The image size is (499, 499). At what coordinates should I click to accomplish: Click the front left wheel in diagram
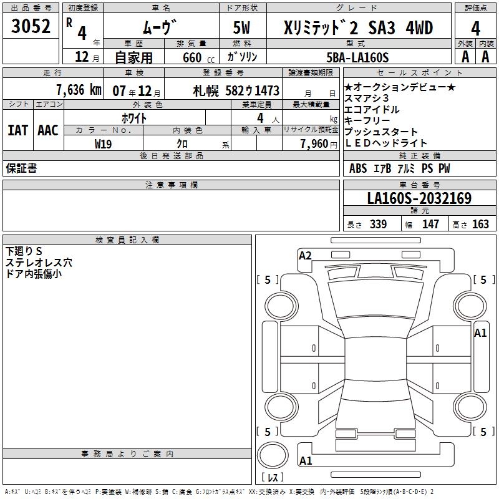click(281, 306)
